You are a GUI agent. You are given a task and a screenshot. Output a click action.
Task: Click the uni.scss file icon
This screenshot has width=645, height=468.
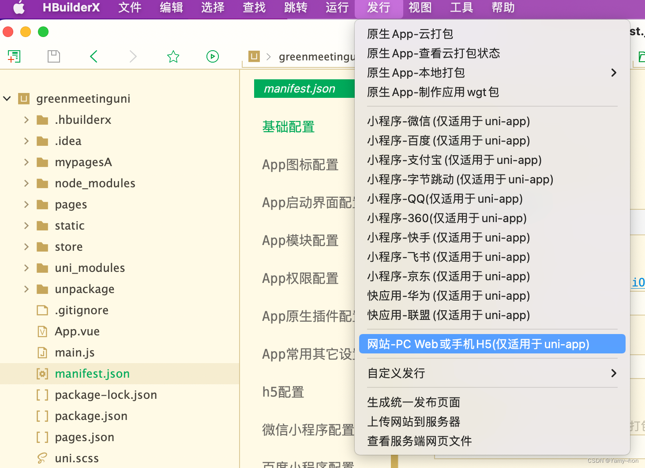[x=42, y=458]
